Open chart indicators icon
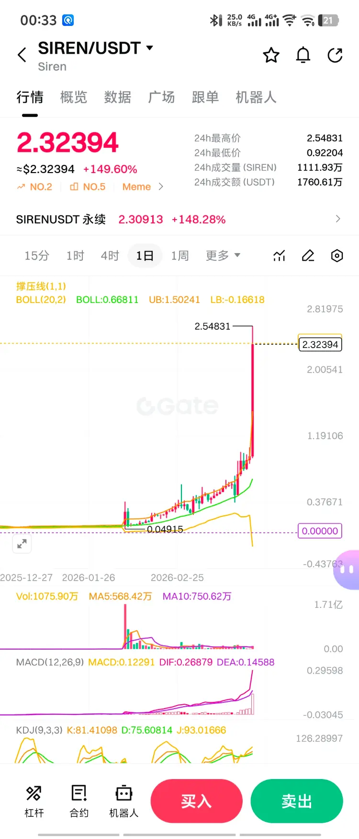 click(279, 256)
